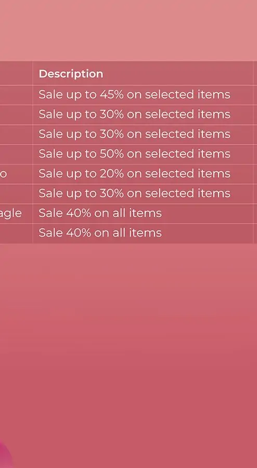Click the magenta blob in the bottom corner
The height and width of the screenshot is (468, 257).
[x=5, y=455]
